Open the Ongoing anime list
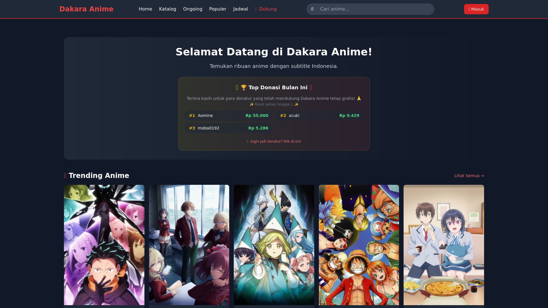This screenshot has width=548, height=308. (193, 9)
